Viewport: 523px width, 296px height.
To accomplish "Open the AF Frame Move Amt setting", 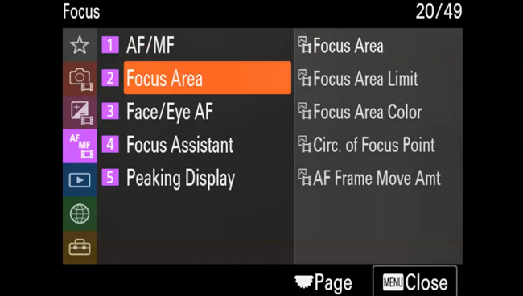I will coord(378,178).
